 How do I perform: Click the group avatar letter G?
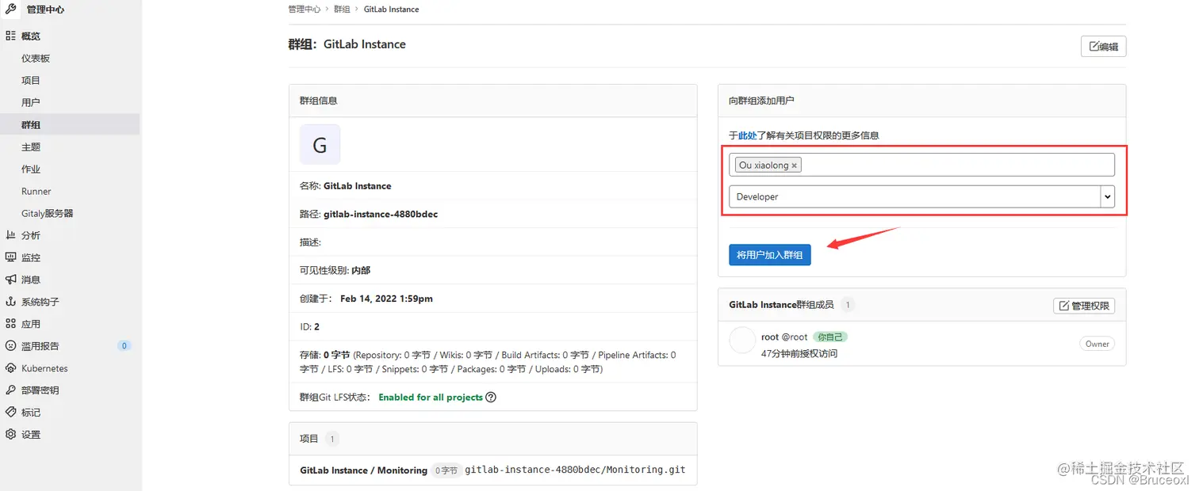(x=320, y=145)
